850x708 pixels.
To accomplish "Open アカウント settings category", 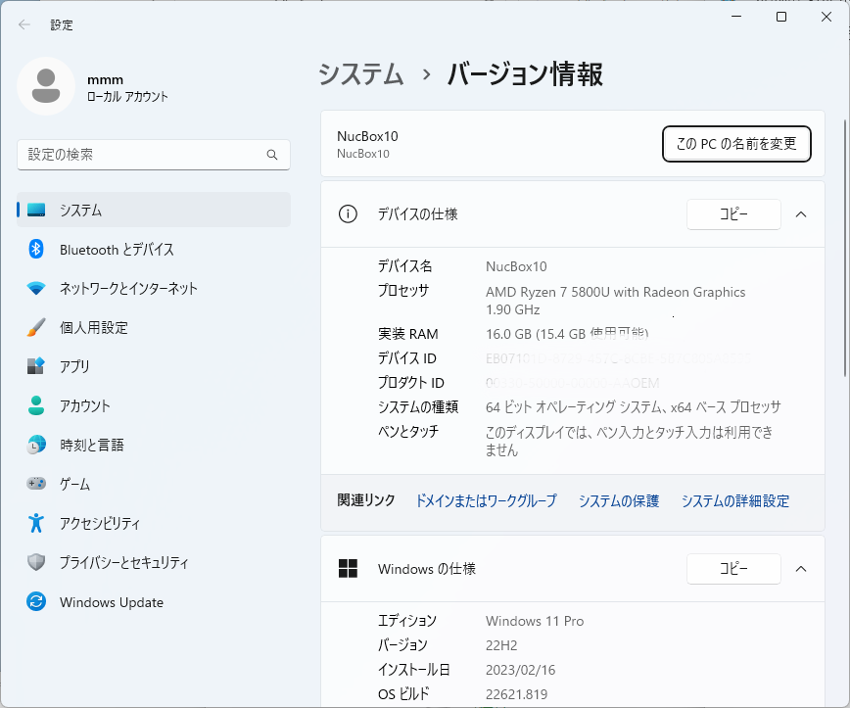I will click(x=154, y=405).
